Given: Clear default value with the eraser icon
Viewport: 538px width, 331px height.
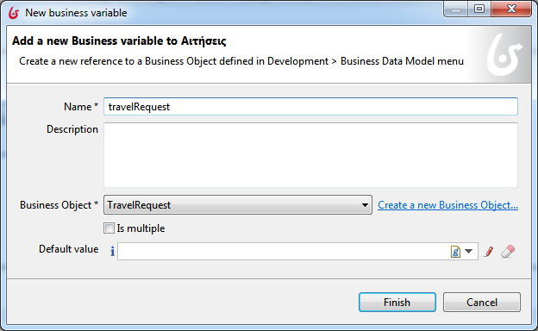Looking at the screenshot, I should (508, 252).
